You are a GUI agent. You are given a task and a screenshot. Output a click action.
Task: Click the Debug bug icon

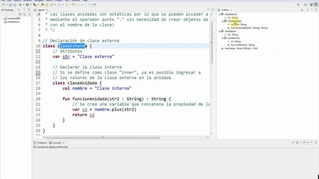click(x=20, y=4)
